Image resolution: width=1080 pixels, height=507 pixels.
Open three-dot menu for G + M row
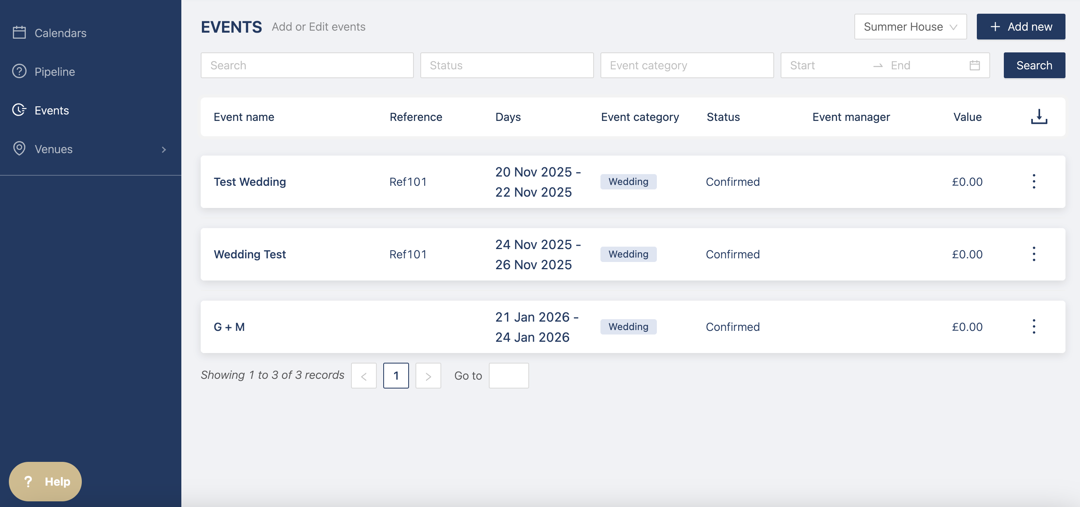(1034, 327)
